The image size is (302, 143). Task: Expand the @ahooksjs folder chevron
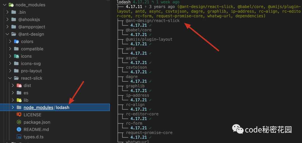(x=8, y=20)
